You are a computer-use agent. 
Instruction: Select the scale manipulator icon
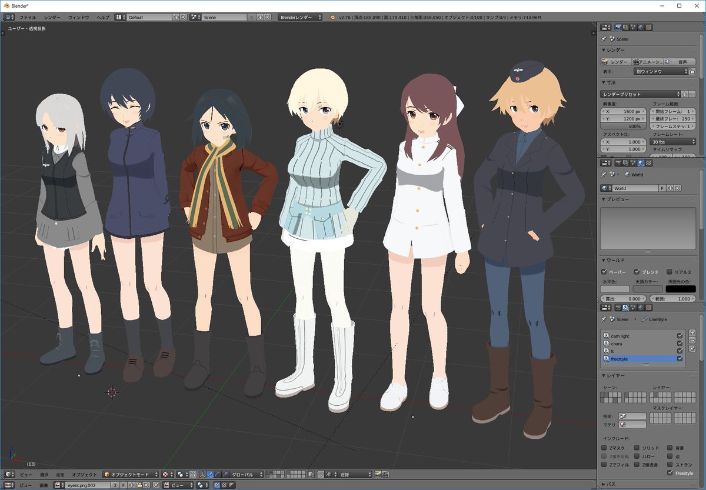coord(225,474)
